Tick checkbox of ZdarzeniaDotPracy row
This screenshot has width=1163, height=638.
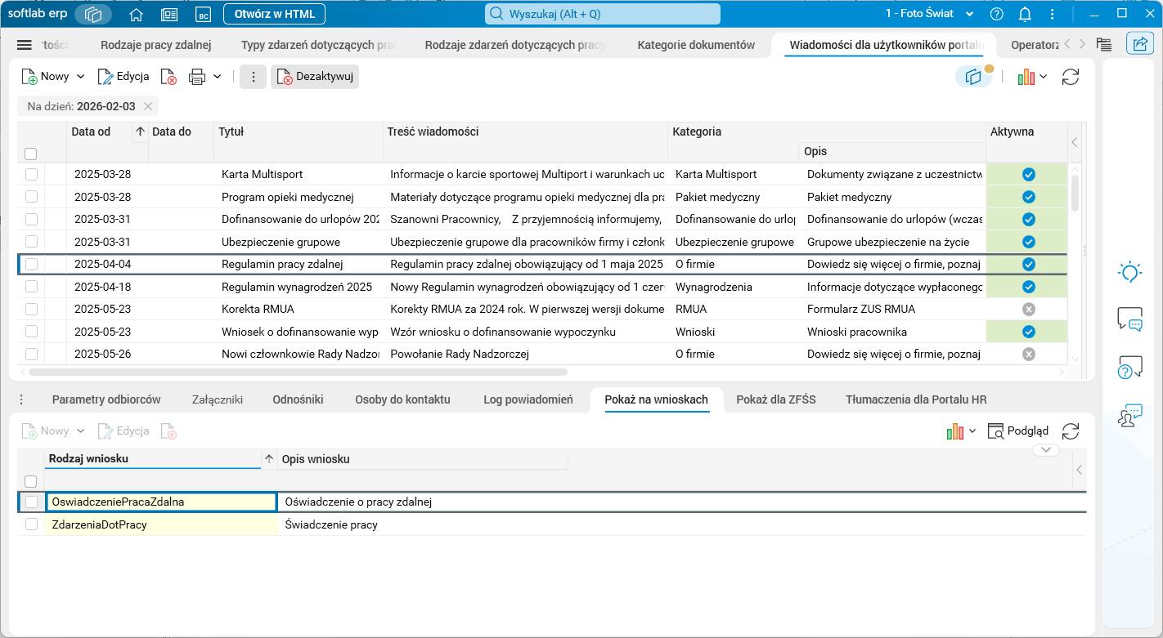(31, 524)
